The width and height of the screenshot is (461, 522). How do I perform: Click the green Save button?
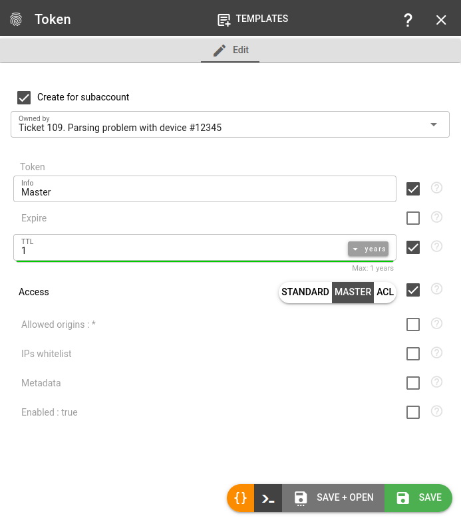[418, 498]
